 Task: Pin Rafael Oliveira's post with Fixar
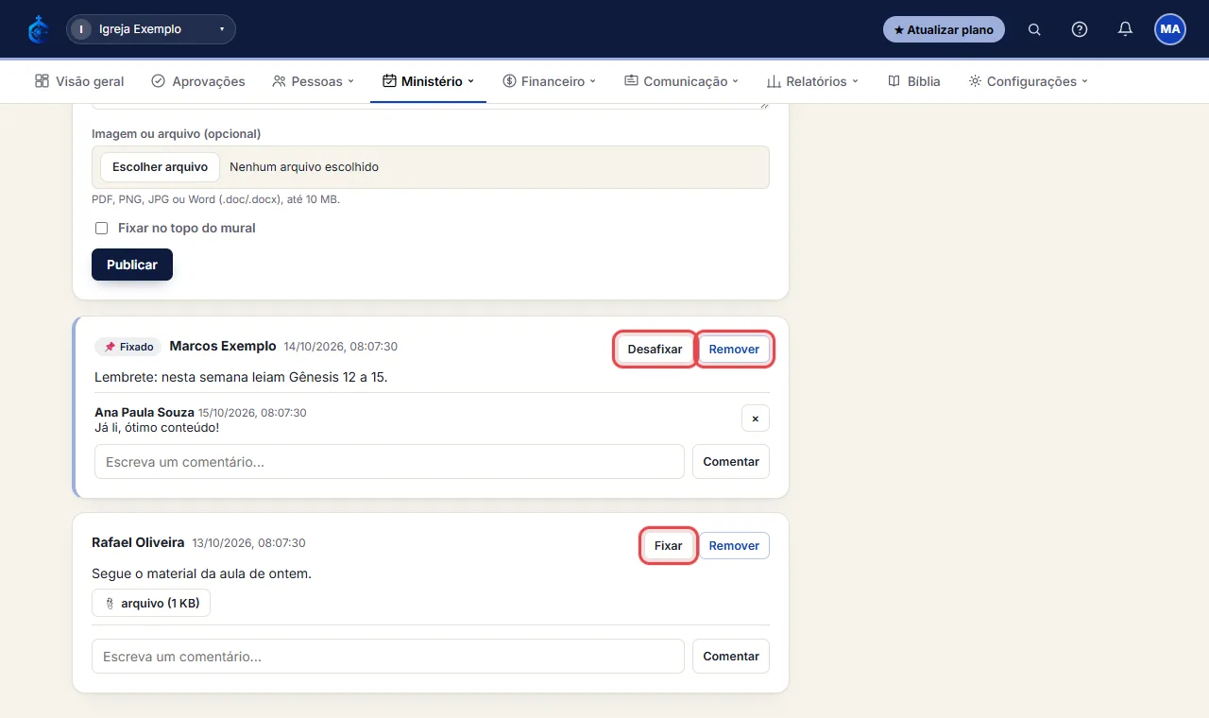(x=668, y=545)
